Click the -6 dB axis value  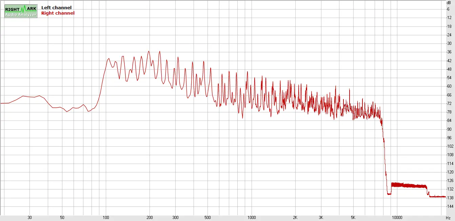[448, 9]
